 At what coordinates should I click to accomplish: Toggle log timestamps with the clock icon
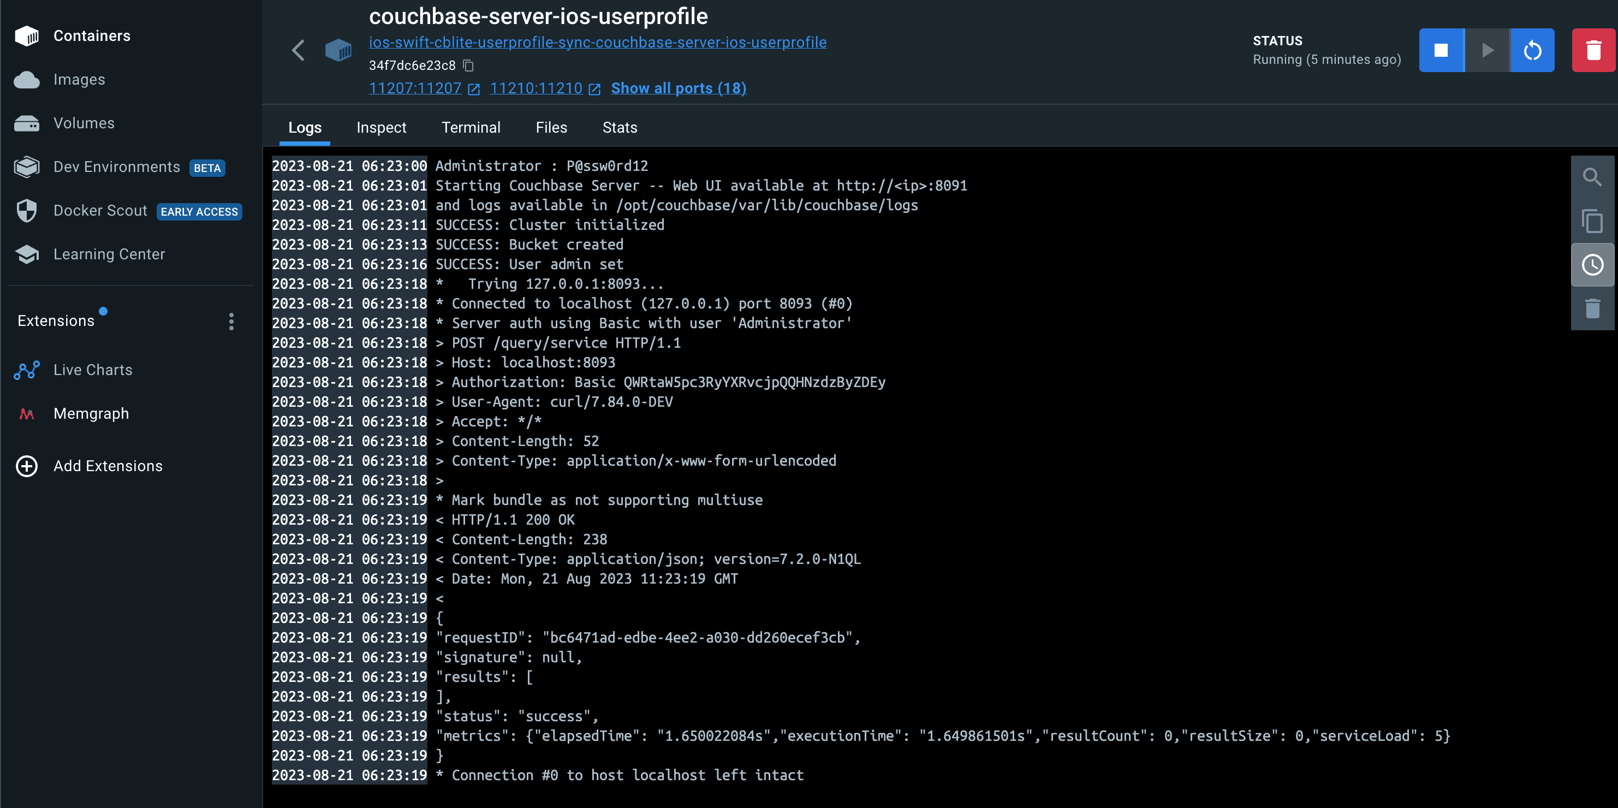coord(1592,265)
